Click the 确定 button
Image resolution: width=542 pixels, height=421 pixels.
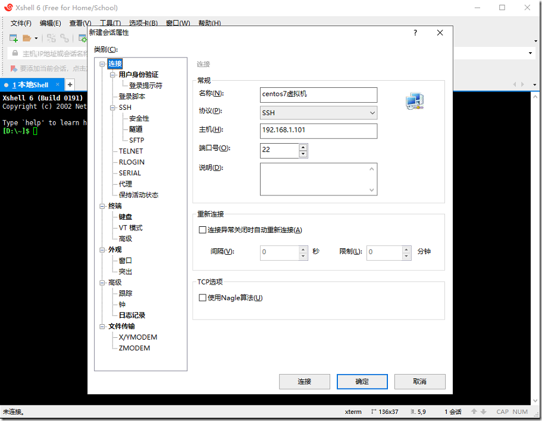pos(362,382)
